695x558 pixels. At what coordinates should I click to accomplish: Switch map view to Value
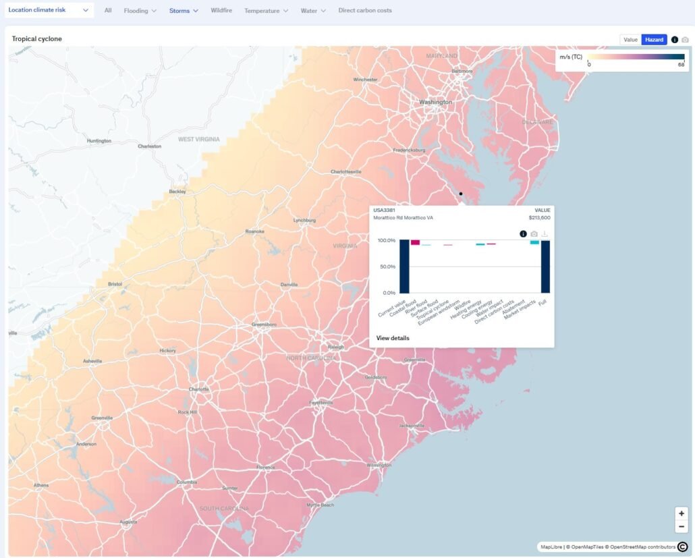[630, 40]
